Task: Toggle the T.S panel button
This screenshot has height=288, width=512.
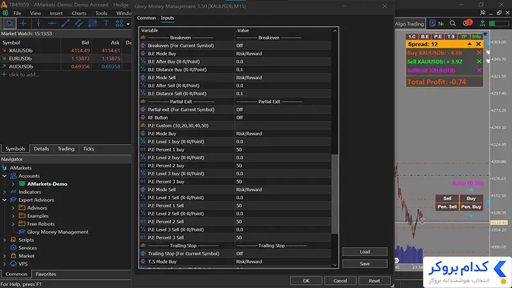Action: tap(451, 36)
